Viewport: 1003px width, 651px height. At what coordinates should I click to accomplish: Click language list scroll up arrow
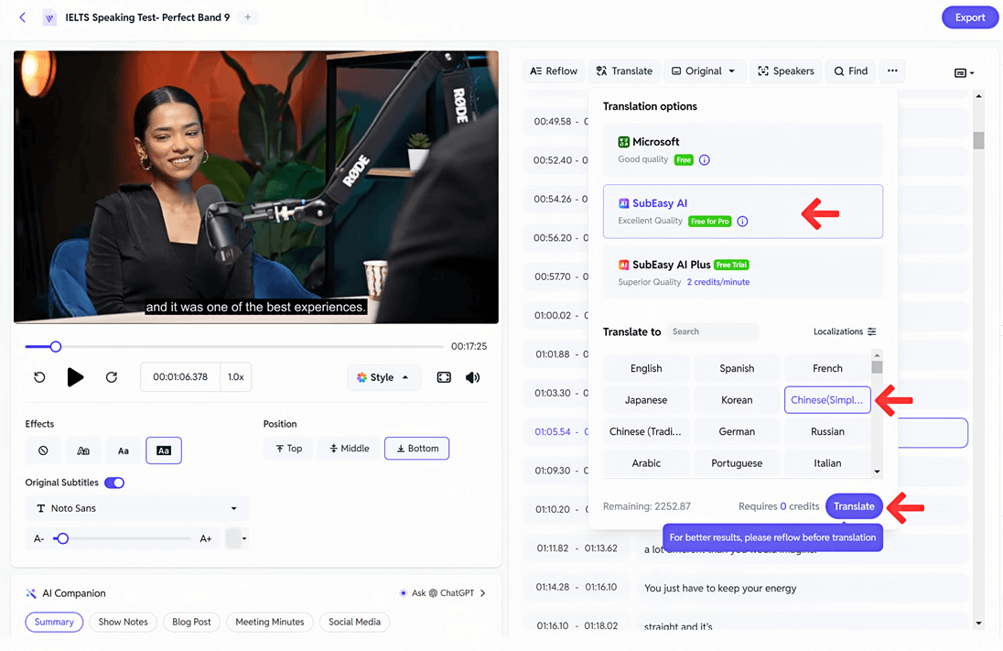tap(877, 355)
